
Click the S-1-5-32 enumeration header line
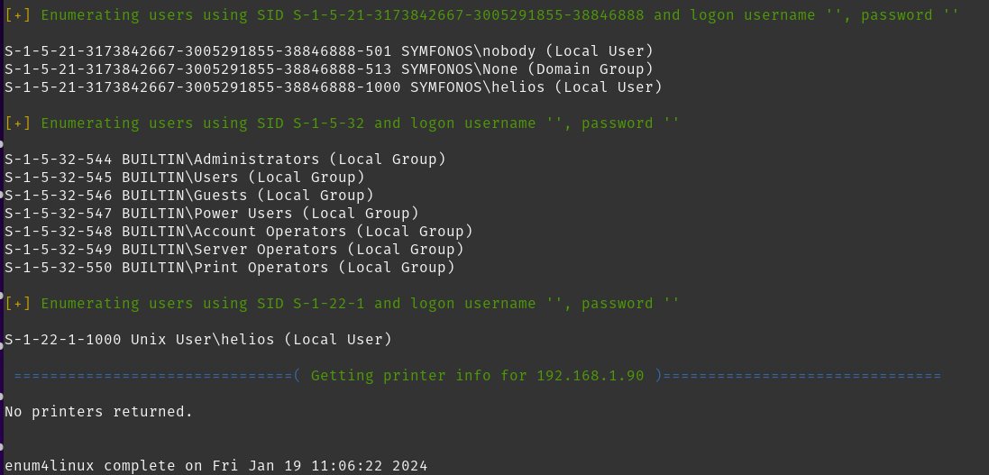pyautogui.click(x=342, y=123)
